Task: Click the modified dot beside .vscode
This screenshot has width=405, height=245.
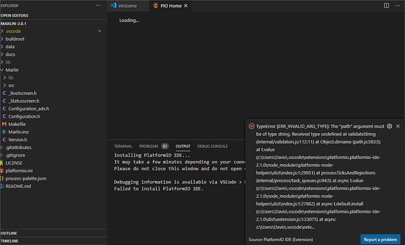Action: [100, 31]
